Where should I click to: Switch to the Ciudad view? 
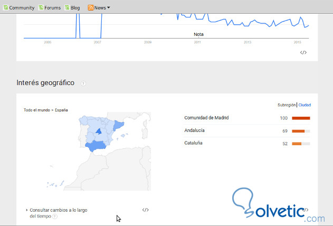click(x=305, y=105)
